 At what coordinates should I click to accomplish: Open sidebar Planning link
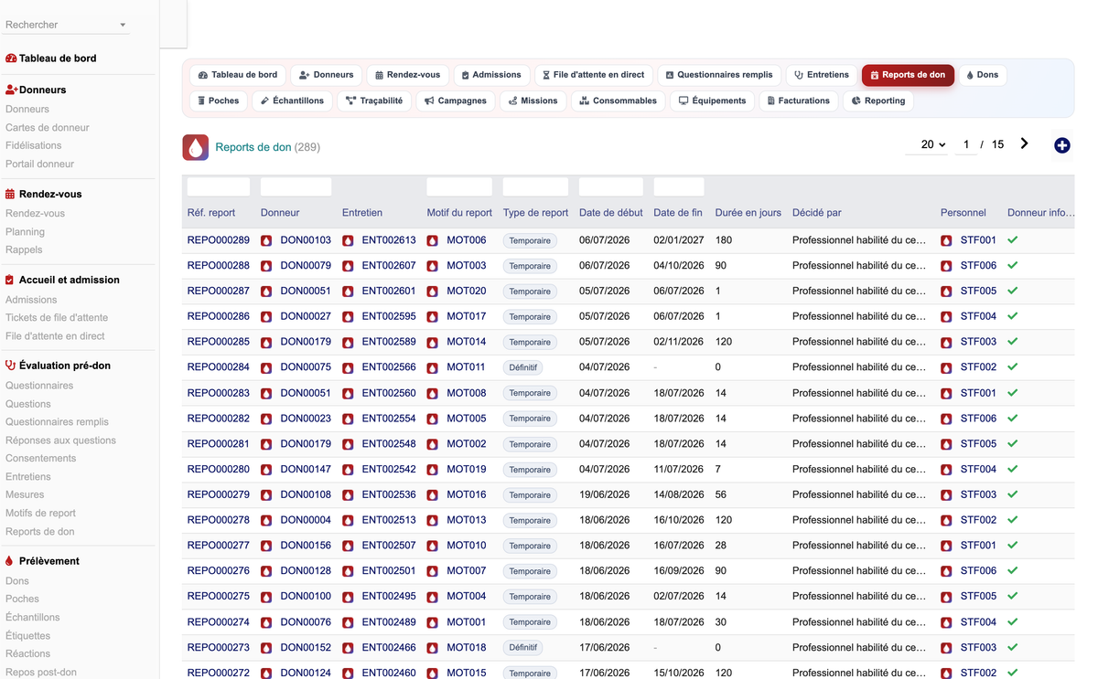tap(25, 232)
